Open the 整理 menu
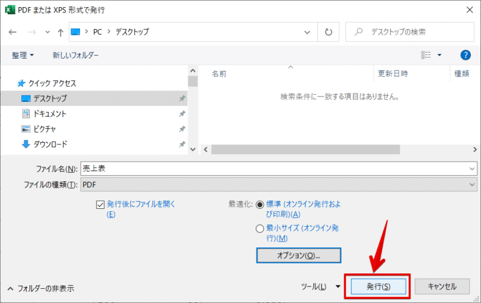Viewport: 481px width, 303px height. coord(23,56)
